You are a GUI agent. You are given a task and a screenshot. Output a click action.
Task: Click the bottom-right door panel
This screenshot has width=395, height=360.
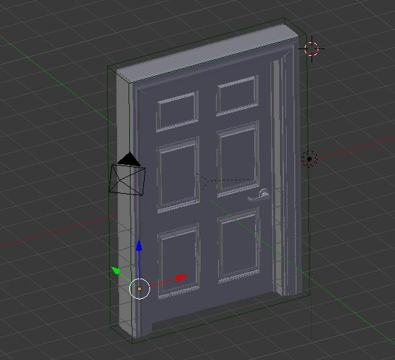click(238, 246)
